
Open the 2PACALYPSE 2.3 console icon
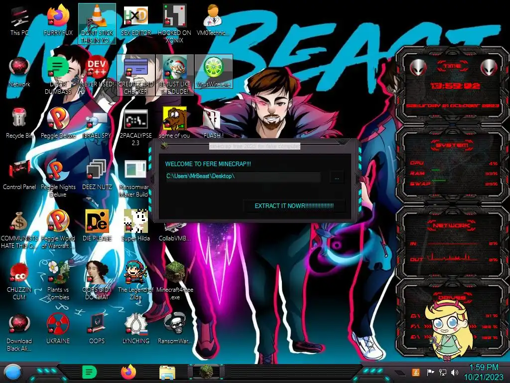pos(135,127)
